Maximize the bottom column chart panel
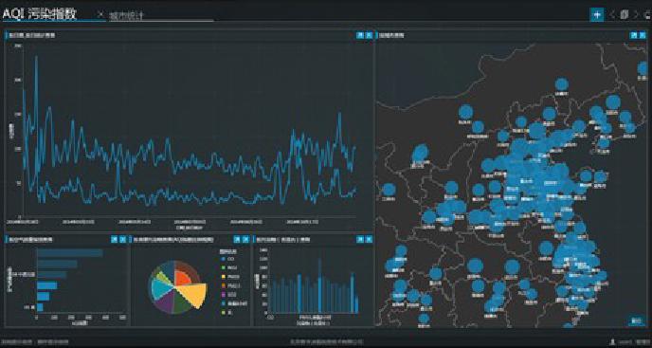The height and width of the screenshot is (348, 652). point(360,239)
